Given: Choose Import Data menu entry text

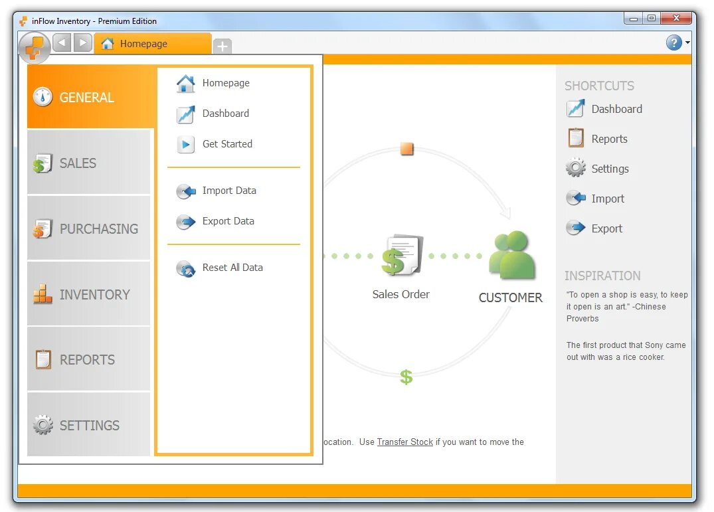Looking at the screenshot, I should (x=229, y=190).
